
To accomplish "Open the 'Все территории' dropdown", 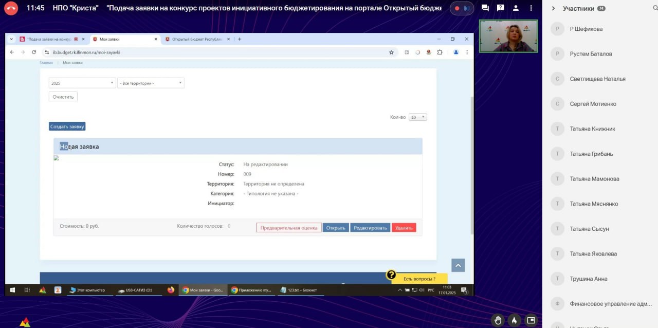I will tap(151, 83).
